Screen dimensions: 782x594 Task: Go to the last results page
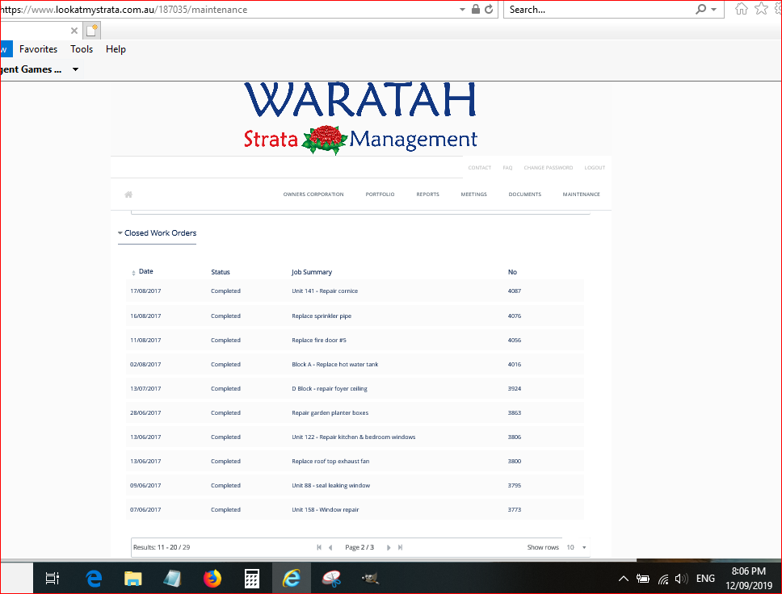400,547
